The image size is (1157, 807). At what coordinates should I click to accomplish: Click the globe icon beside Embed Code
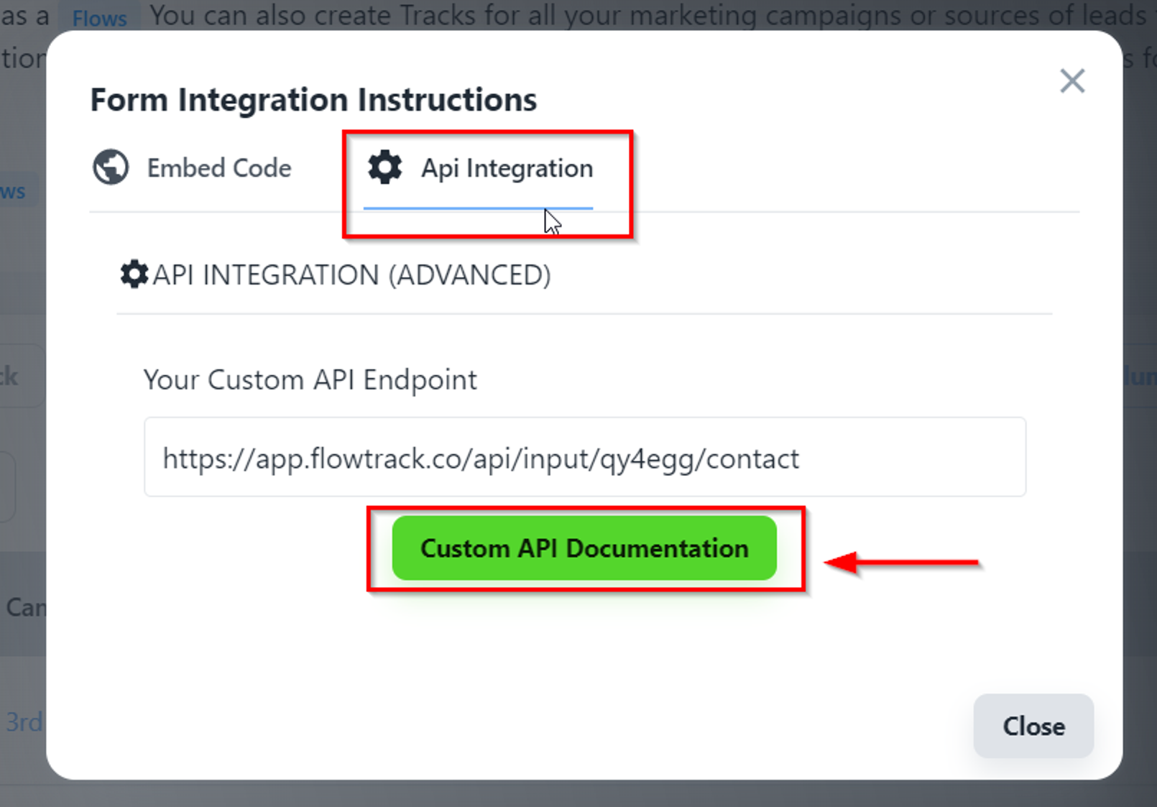click(x=111, y=167)
